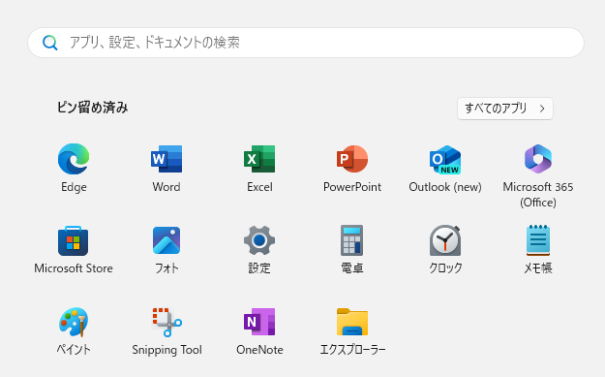Launch the 電卓 calculator app
605x377 pixels.
[352, 240]
